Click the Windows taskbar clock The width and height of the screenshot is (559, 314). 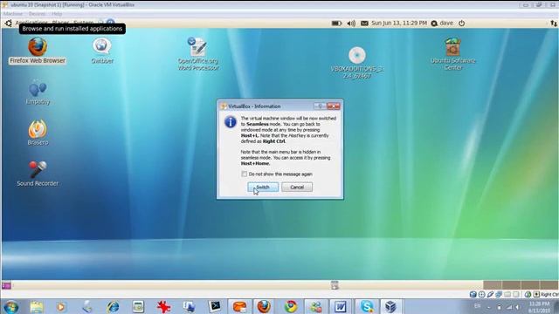[x=539, y=307]
